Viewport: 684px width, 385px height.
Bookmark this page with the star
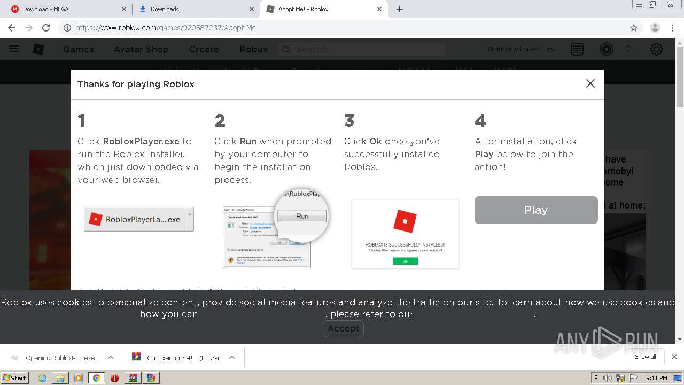coord(634,28)
